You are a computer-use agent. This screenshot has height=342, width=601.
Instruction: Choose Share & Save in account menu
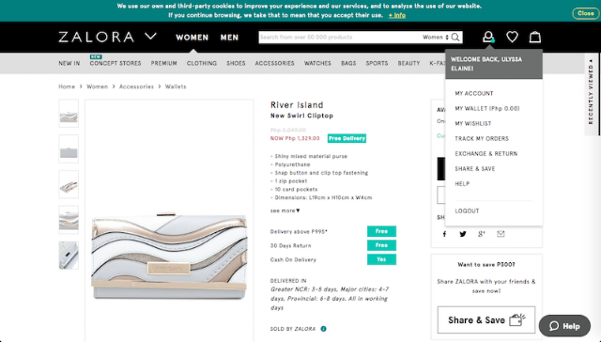click(475, 169)
